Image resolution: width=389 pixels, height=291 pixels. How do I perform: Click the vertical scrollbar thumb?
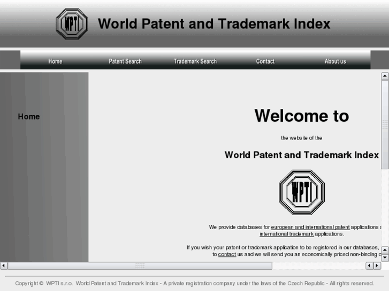click(385, 124)
